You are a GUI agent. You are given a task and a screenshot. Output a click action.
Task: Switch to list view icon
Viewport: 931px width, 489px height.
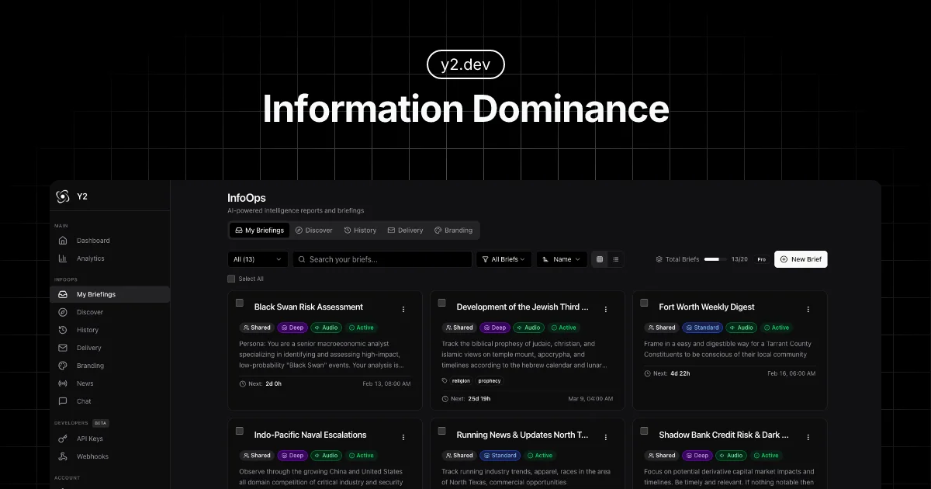coord(616,259)
